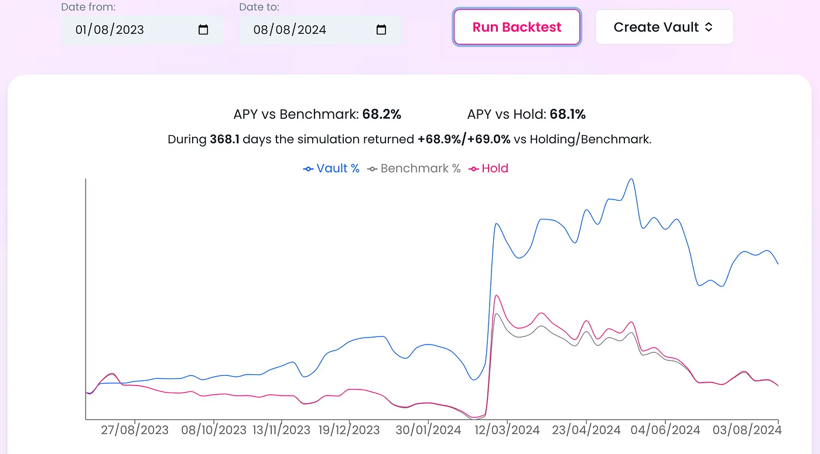Click the gray Benchmark % legend marker
This screenshot has height=454, width=820.
(372, 169)
